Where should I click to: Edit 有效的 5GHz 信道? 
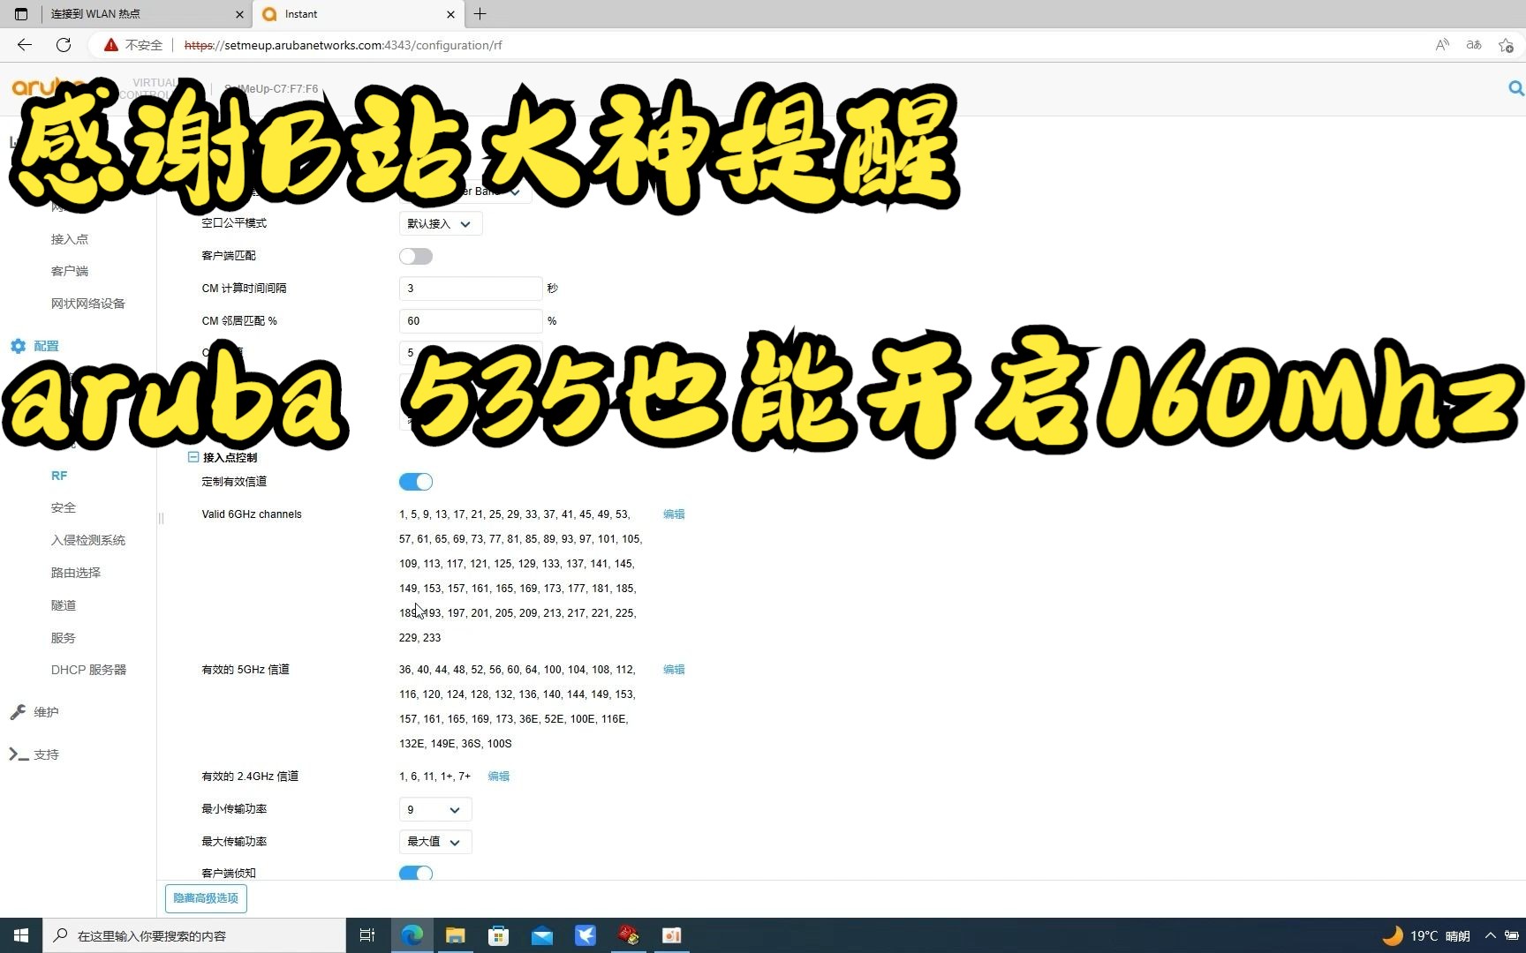[674, 670]
